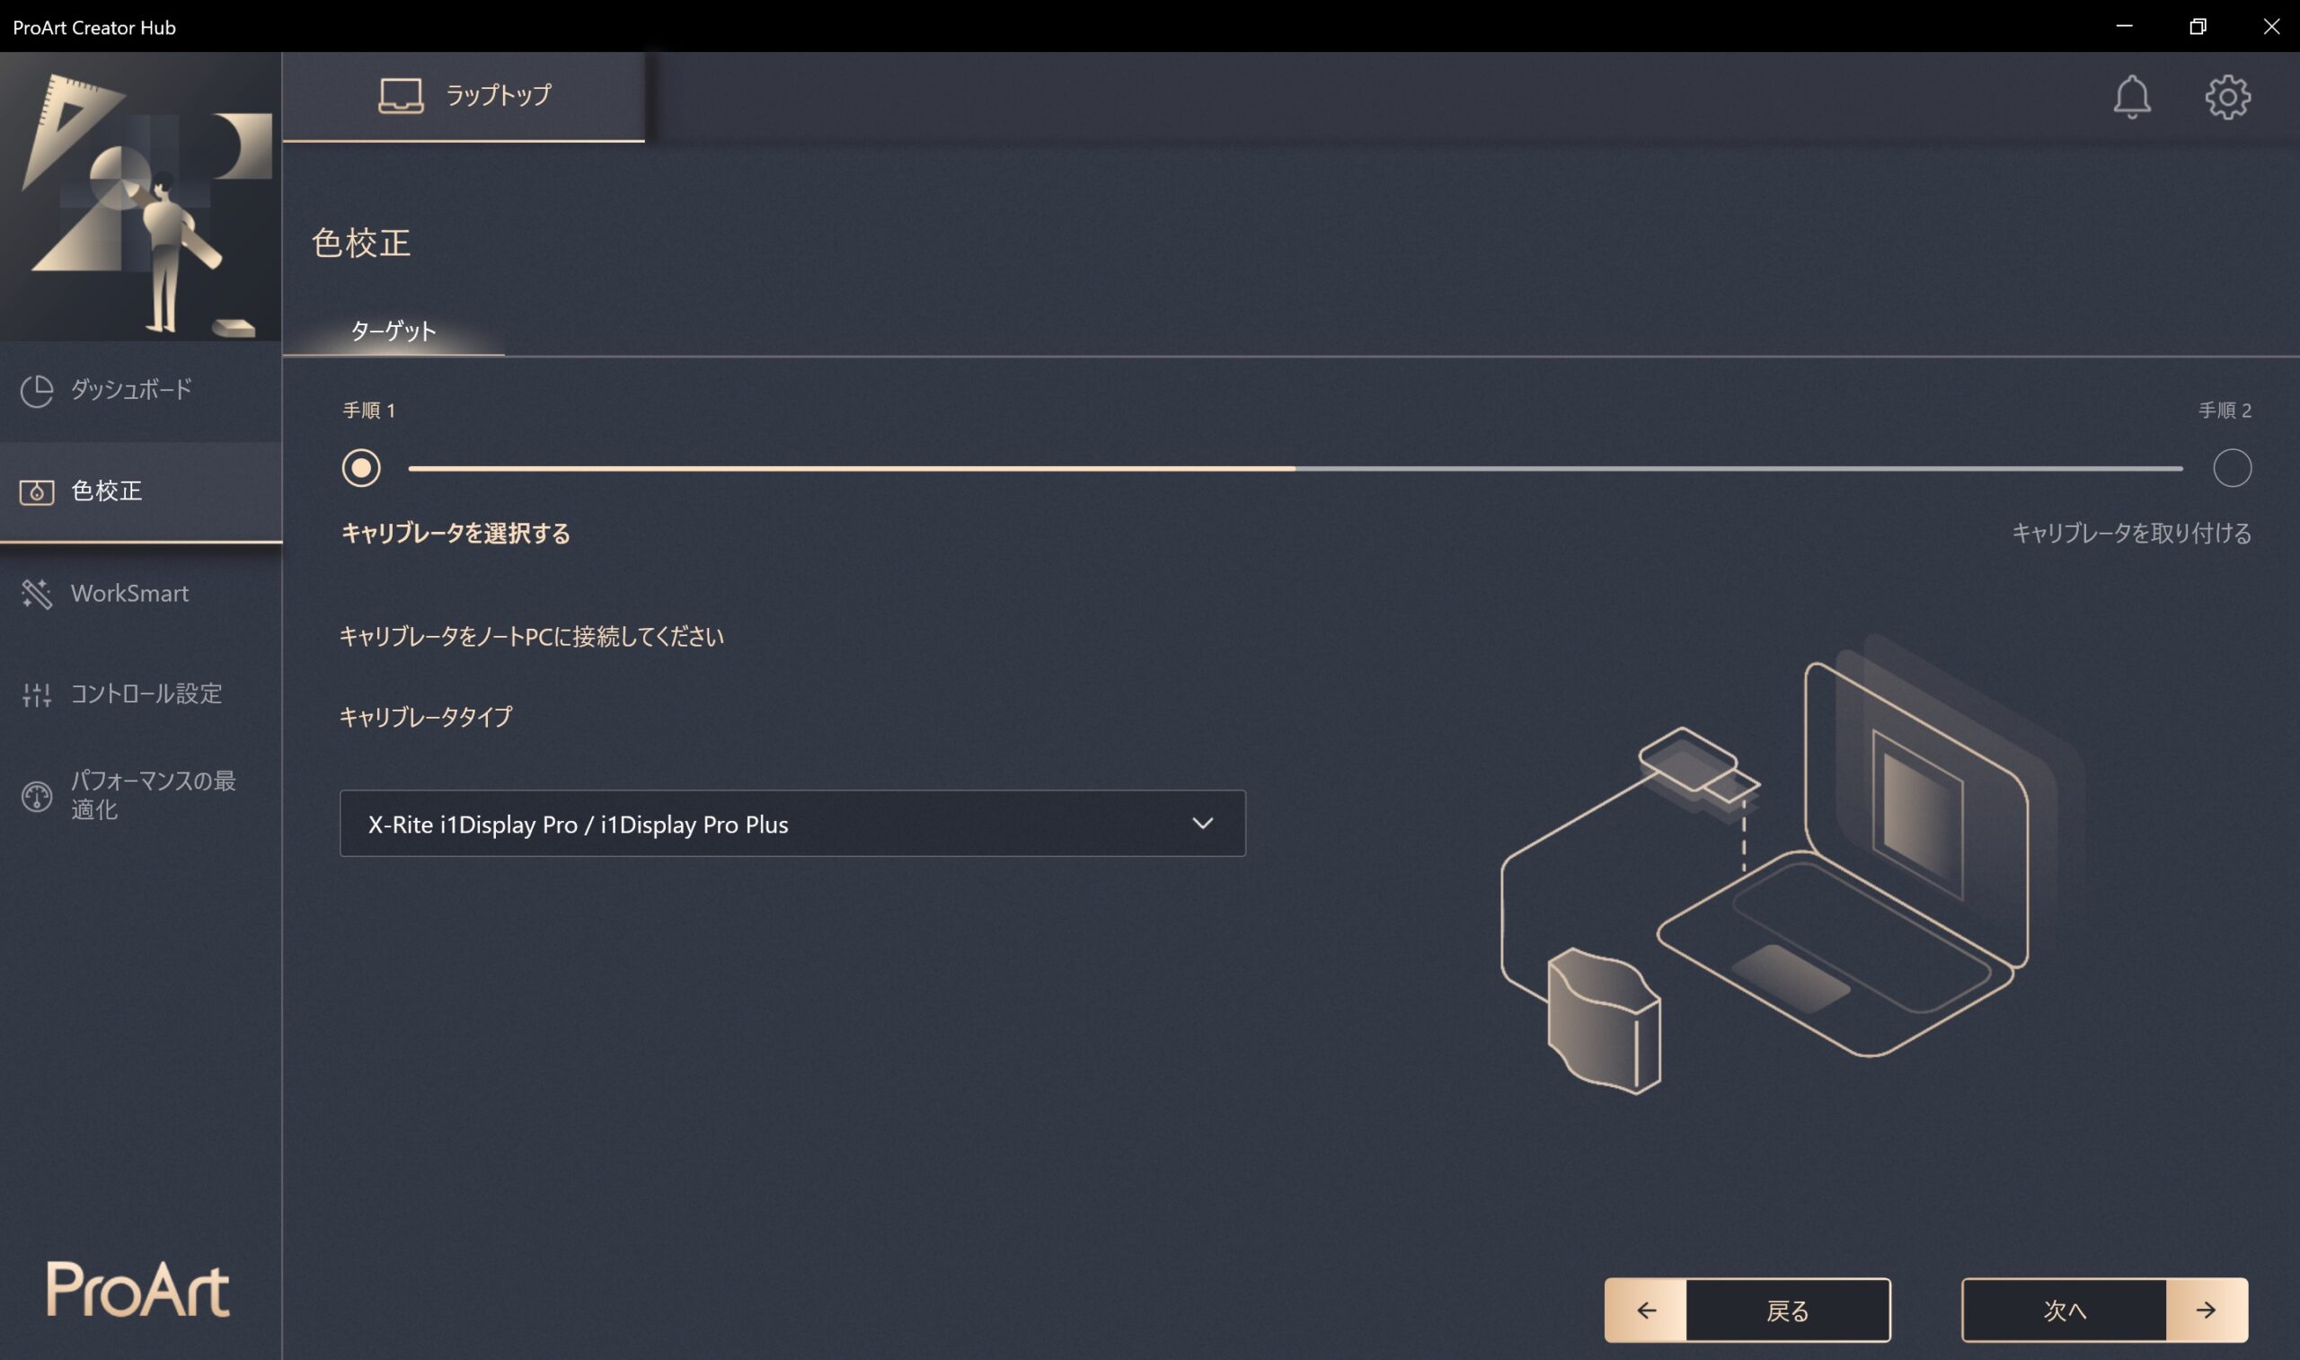Click the キャリブレータをノートPCに接続してください text
The width and height of the screenshot is (2300, 1360).
532,637
